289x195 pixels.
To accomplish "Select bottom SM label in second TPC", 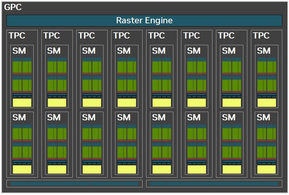I will pos(54,117).
